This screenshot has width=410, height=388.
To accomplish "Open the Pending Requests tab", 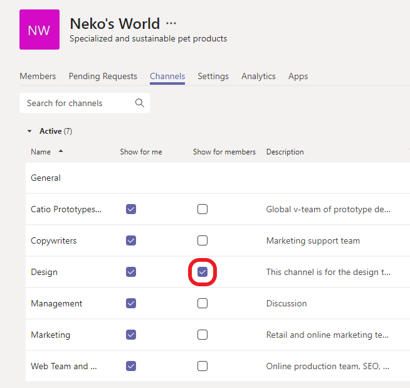I will pyautogui.click(x=103, y=76).
